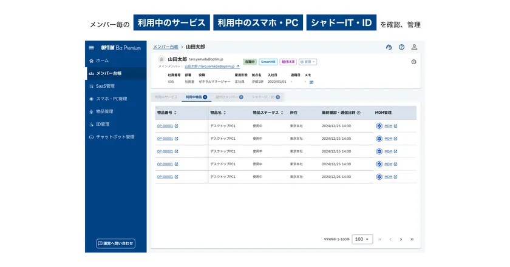Sort by 物品番号 column

[x=175, y=113]
